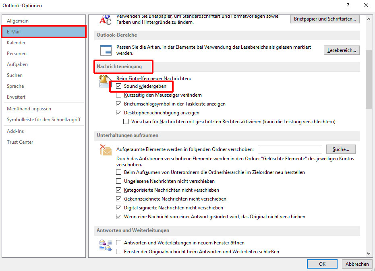The height and width of the screenshot is (271, 375).
Task: Open the Add-Ins category
Action: (44, 131)
